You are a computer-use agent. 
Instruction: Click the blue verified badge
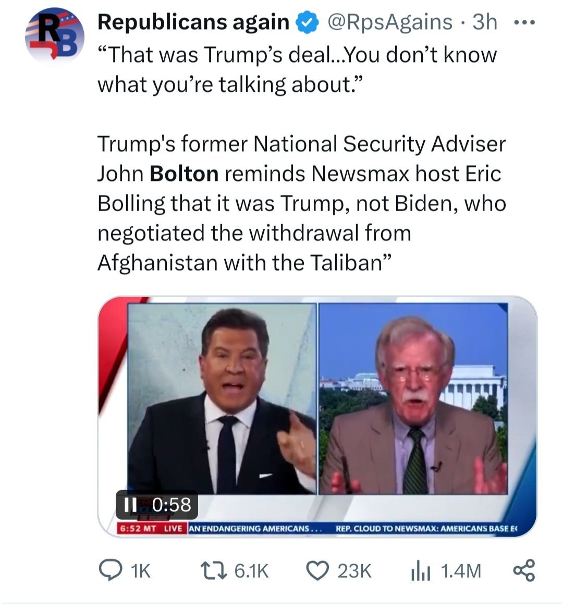coord(308,22)
